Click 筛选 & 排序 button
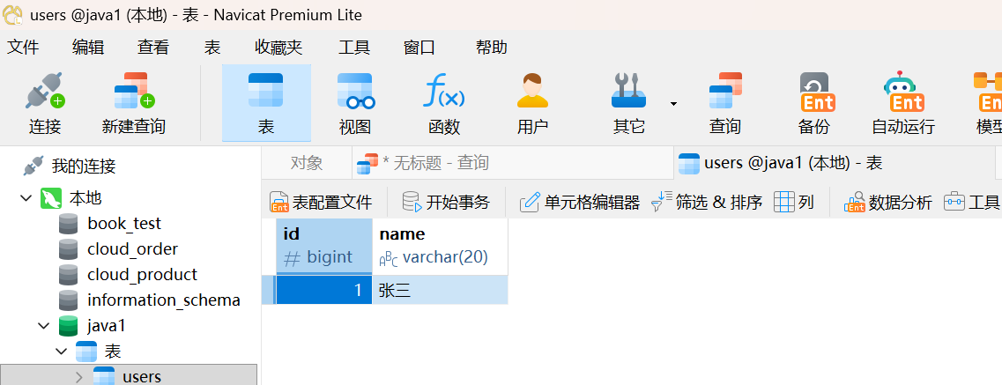Screen dimensions: 1002x385 pyautogui.click(x=706, y=203)
